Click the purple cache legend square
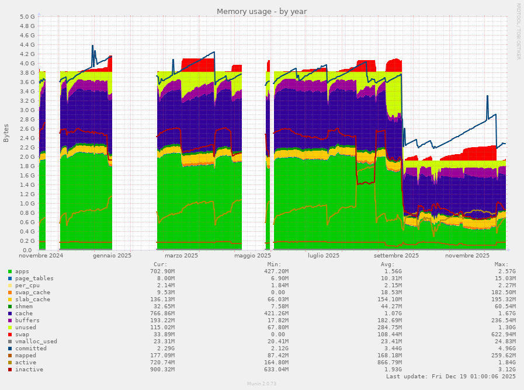 point(9,313)
